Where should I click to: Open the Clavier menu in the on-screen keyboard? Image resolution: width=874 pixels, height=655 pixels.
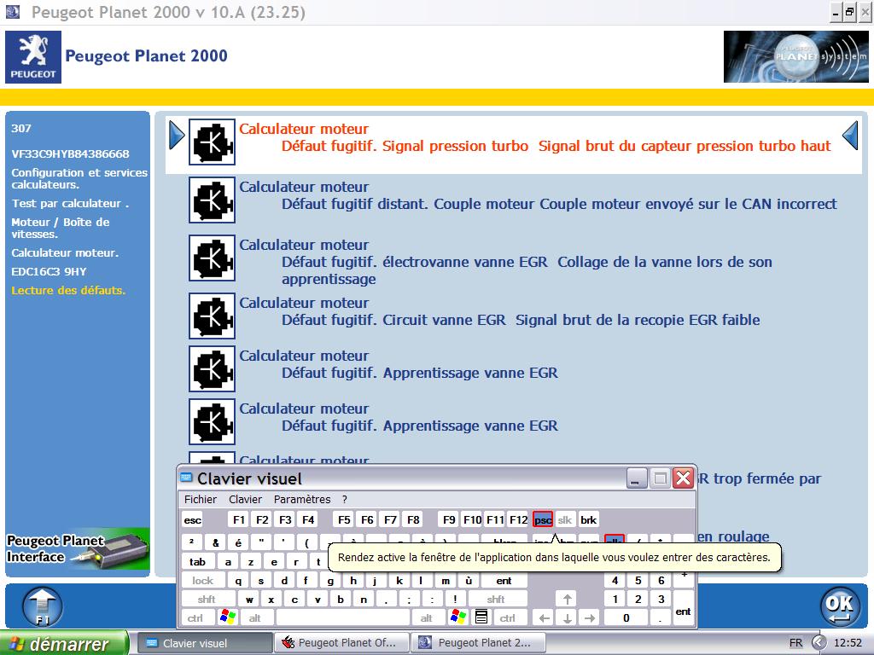[x=245, y=500]
